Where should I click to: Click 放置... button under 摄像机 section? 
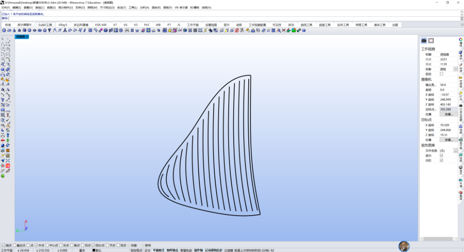pos(448,114)
